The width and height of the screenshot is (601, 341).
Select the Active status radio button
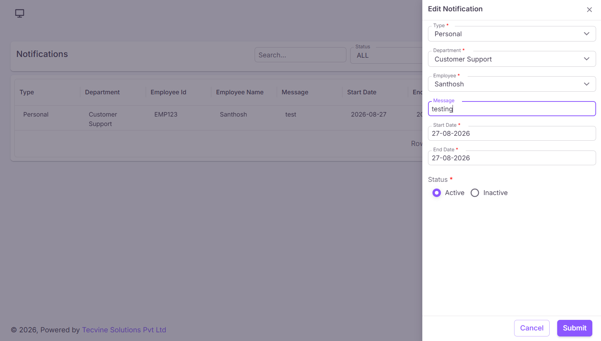(x=437, y=193)
